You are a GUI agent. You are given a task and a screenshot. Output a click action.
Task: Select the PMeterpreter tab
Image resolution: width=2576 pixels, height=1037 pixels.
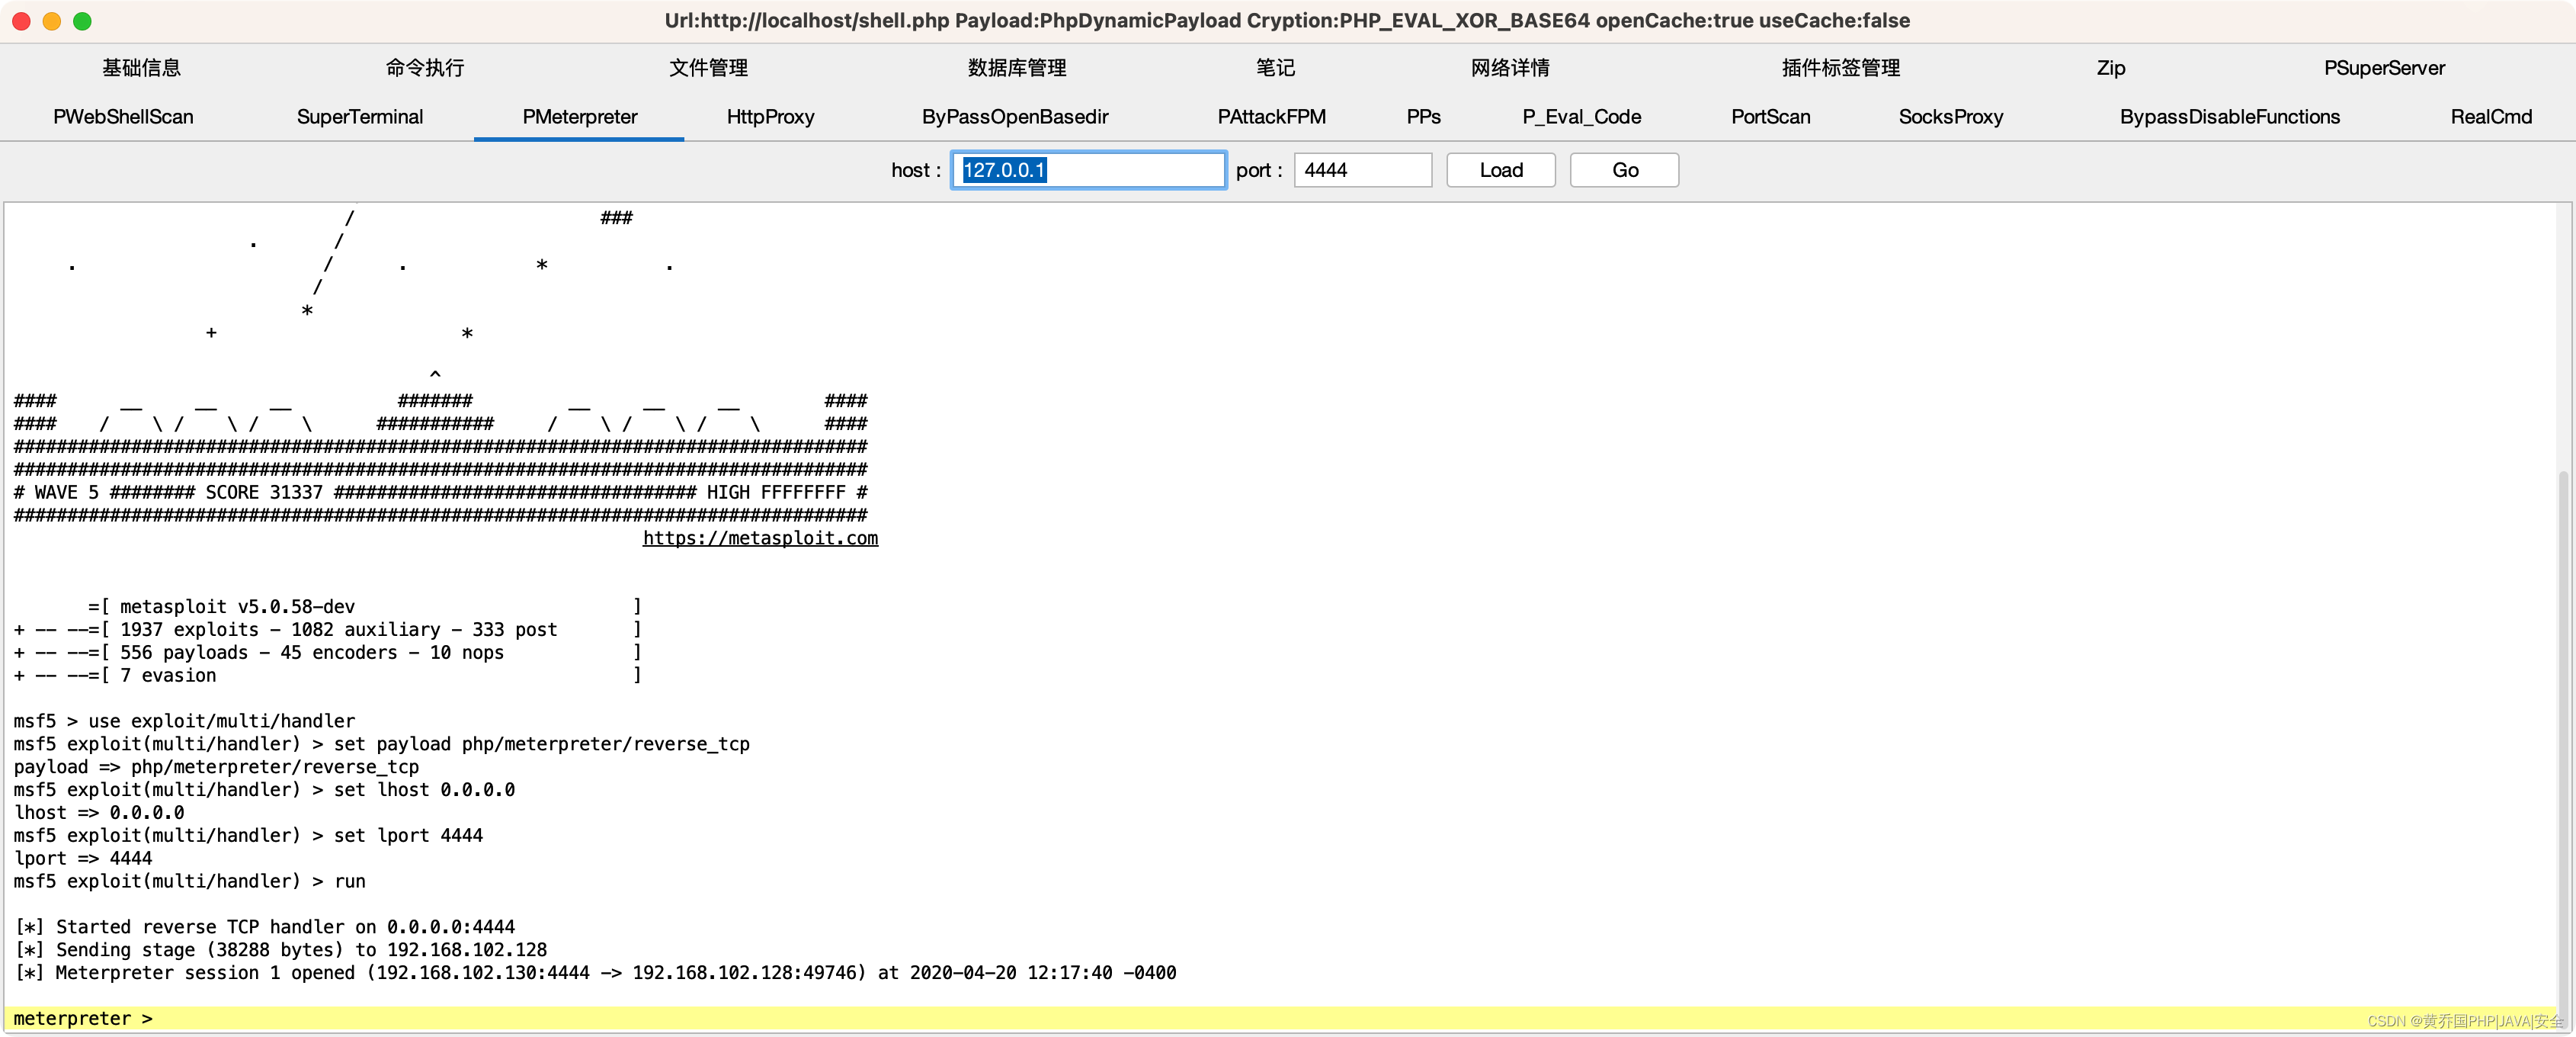[579, 117]
